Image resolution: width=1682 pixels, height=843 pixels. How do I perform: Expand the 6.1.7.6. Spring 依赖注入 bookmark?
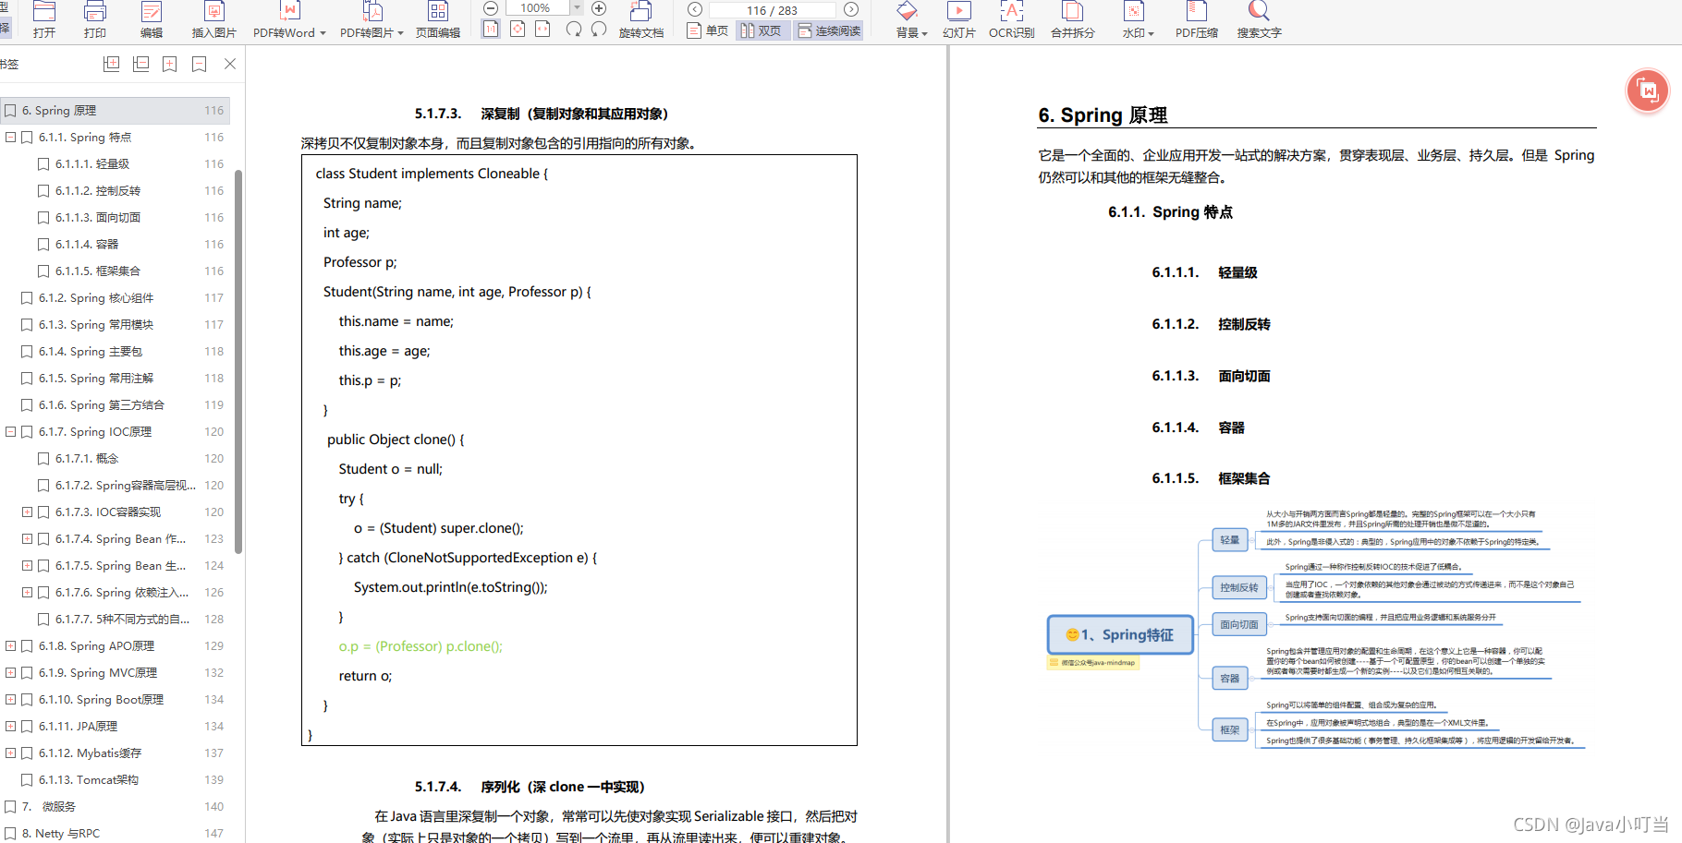pos(27,592)
